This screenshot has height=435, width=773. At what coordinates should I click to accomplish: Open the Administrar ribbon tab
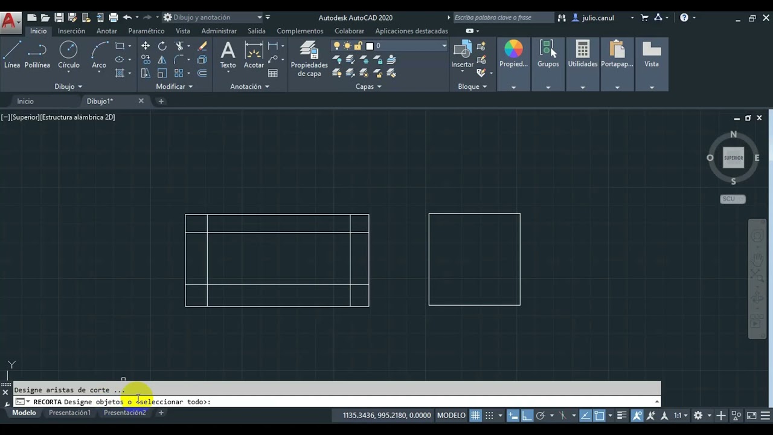[x=219, y=31]
